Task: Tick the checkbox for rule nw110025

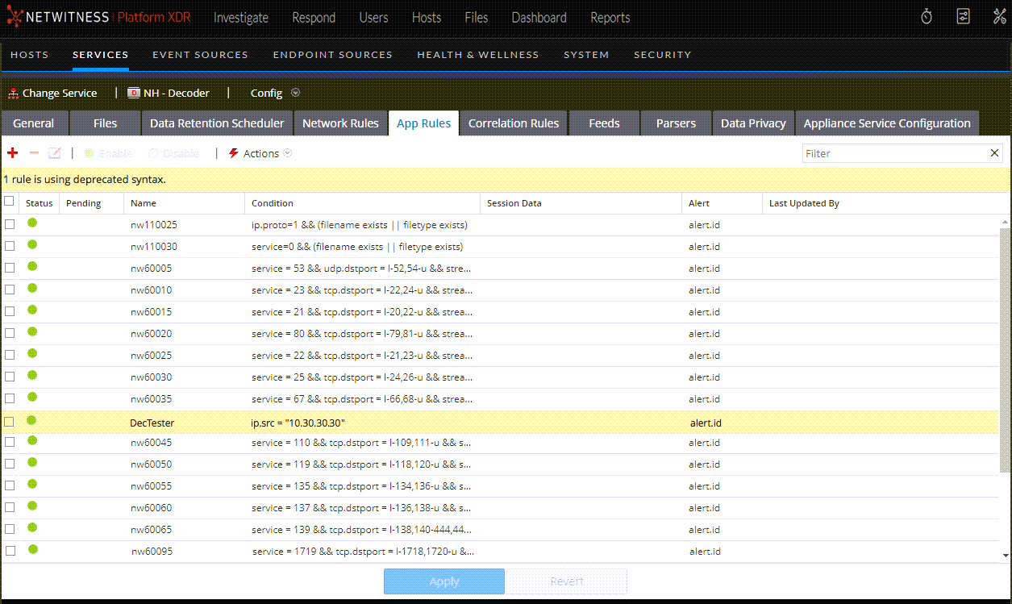Action: click(x=10, y=225)
